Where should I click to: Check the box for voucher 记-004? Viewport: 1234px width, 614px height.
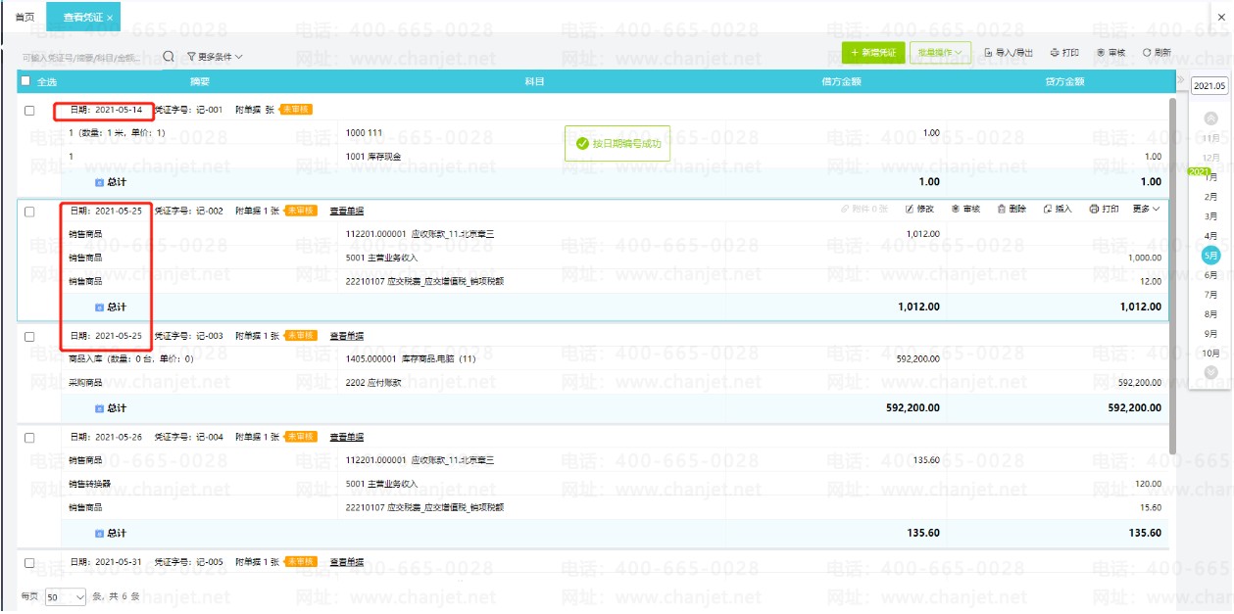coord(29,438)
